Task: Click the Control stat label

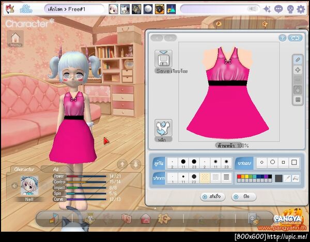Action: pos(59,182)
